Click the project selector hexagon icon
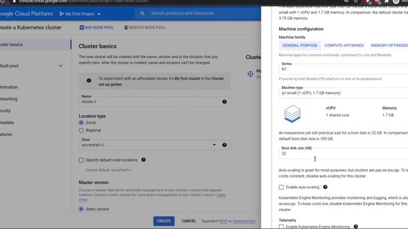 click(61, 14)
